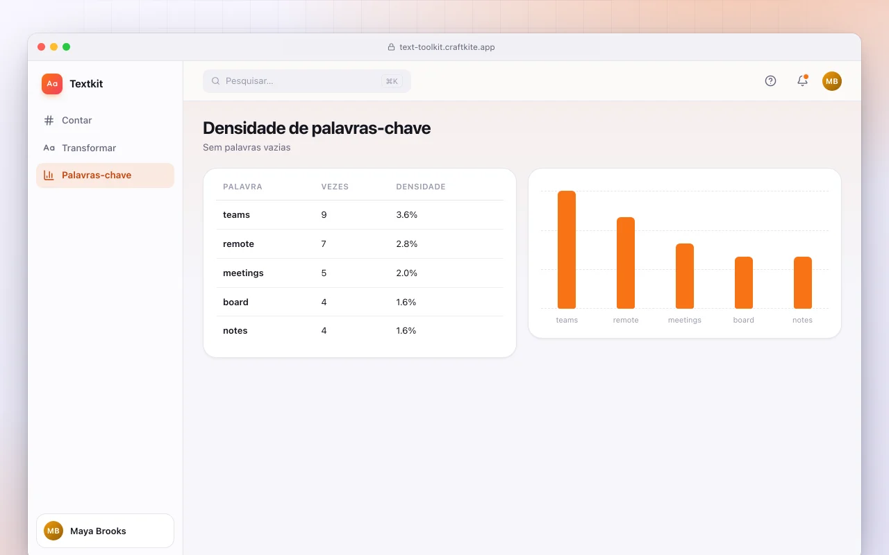Click the bar chart icon beside Palavras-chave

tap(49, 176)
